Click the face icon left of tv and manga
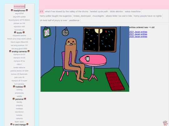The image size is (169, 126). click(x=11, y=124)
